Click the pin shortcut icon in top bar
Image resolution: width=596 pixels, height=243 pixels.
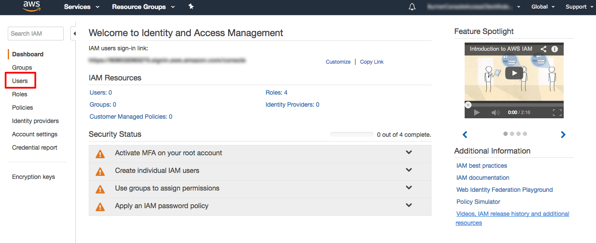(191, 6)
